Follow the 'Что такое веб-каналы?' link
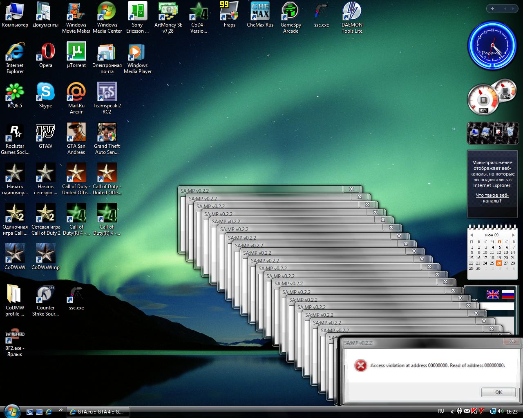Image resolution: width=523 pixels, height=418 pixels. (492, 198)
